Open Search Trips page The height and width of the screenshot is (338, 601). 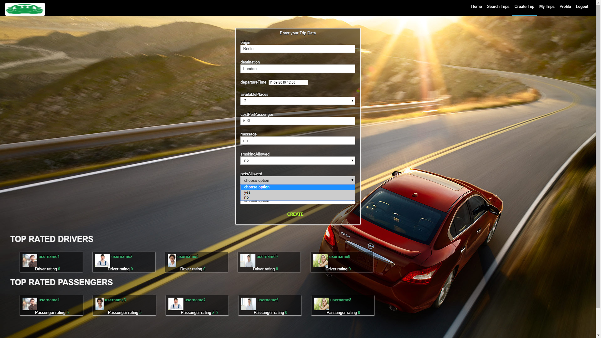tap(498, 7)
